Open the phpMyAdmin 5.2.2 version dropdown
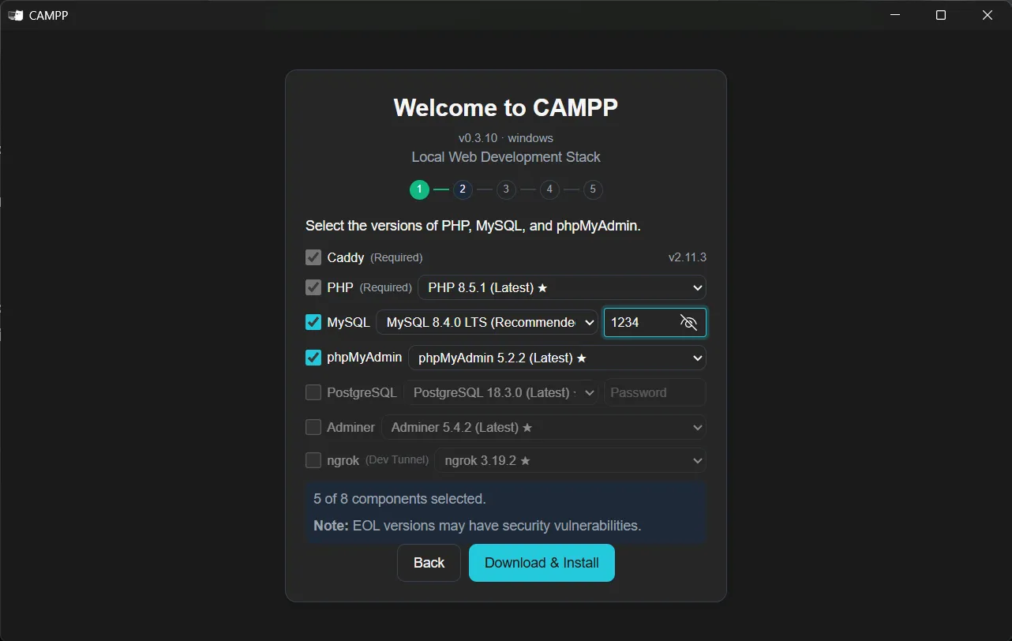1012x641 pixels. 557,358
